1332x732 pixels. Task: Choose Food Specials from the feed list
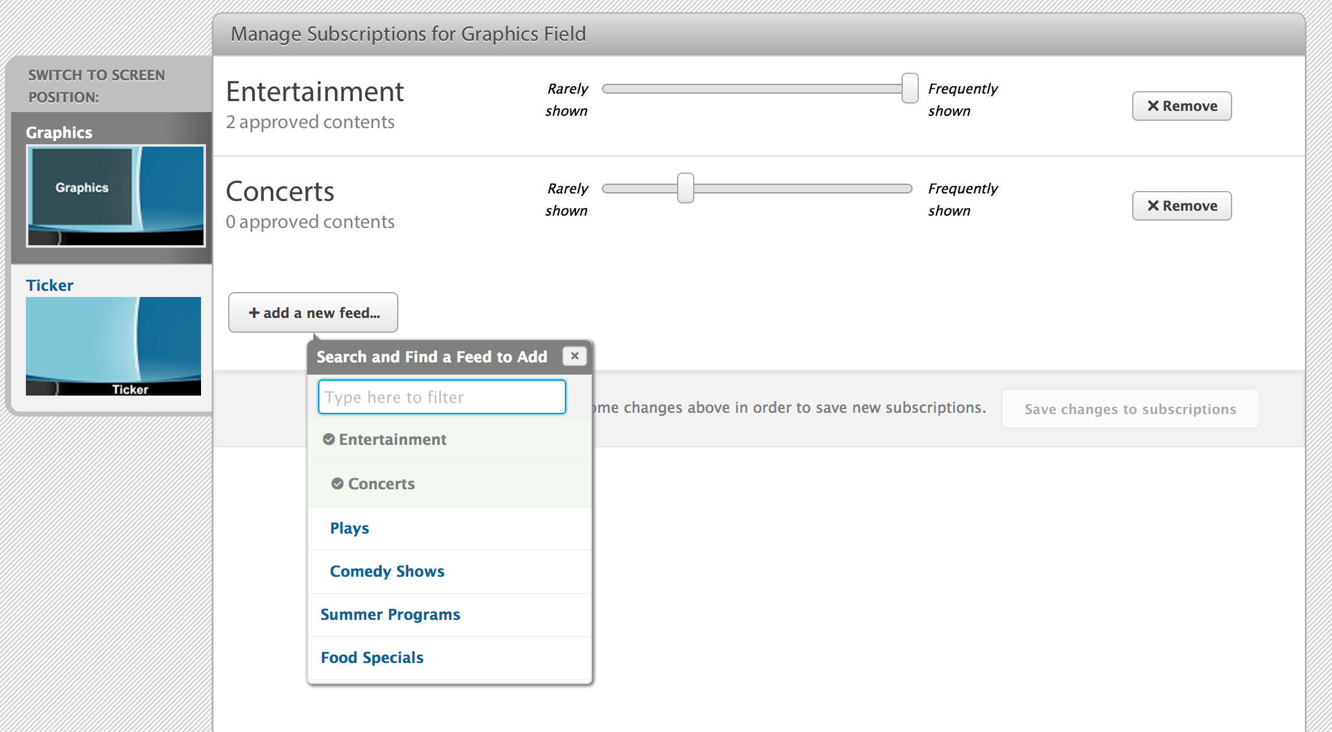(x=372, y=657)
